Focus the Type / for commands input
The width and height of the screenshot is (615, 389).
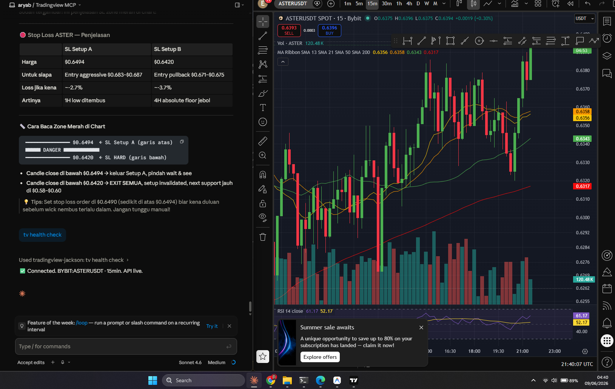coord(126,346)
